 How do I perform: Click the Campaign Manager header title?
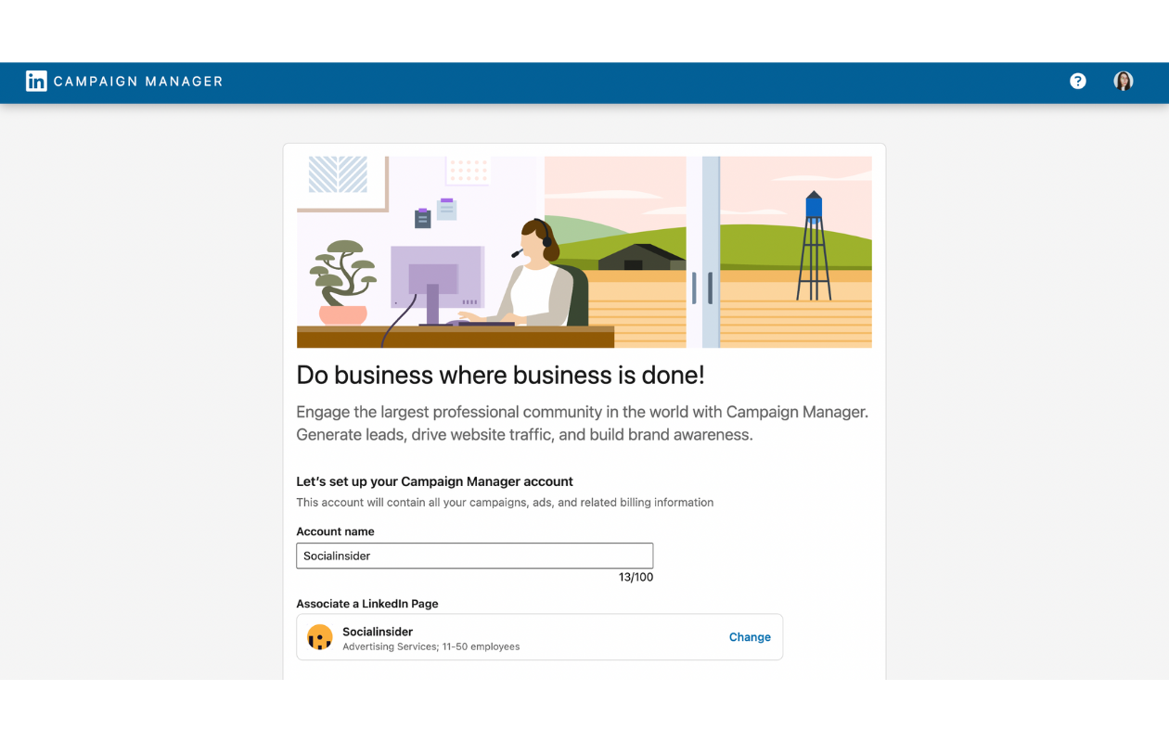(x=138, y=82)
